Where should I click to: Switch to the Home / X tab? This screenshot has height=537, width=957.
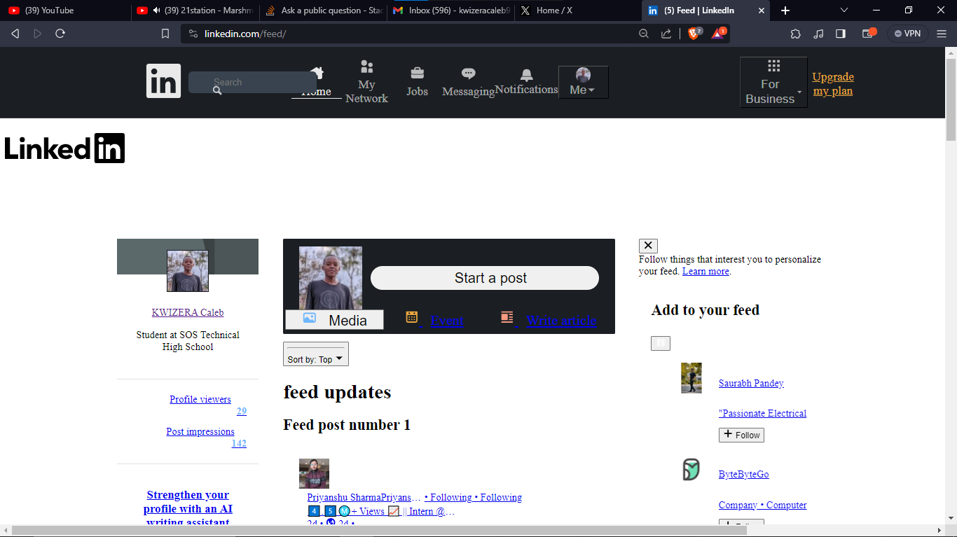pos(577,11)
